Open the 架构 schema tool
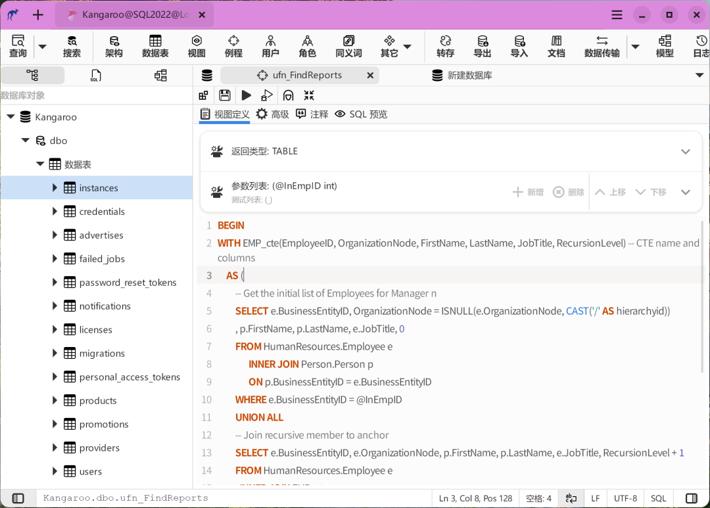710x508 pixels. click(x=114, y=46)
